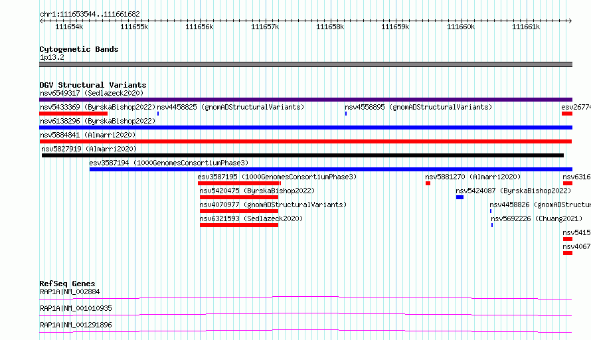
Task: Open the truncated nsv5415 variant label
Action: point(576,232)
